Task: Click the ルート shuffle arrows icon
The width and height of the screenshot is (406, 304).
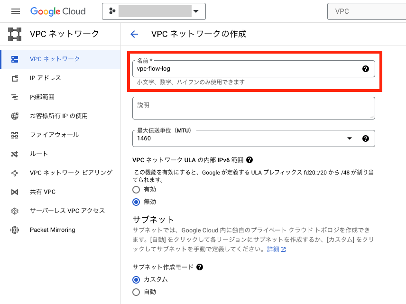Action: click(15, 154)
